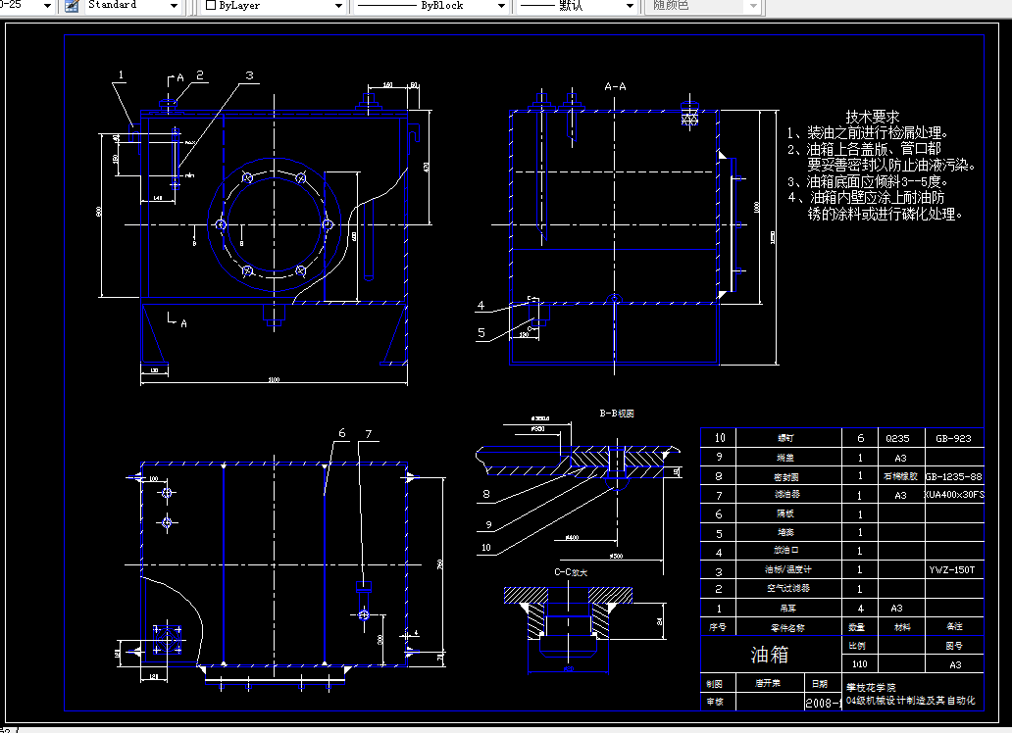Expand the 默认 lineweight dropdown
Screen dimensions: 1012x733
(x=577, y=5)
